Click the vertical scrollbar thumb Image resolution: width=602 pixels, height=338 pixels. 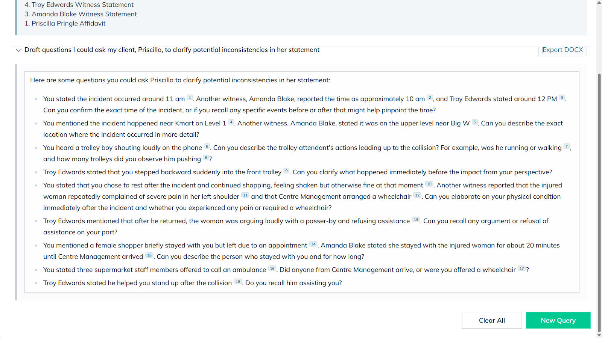pyautogui.click(x=599, y=203)
